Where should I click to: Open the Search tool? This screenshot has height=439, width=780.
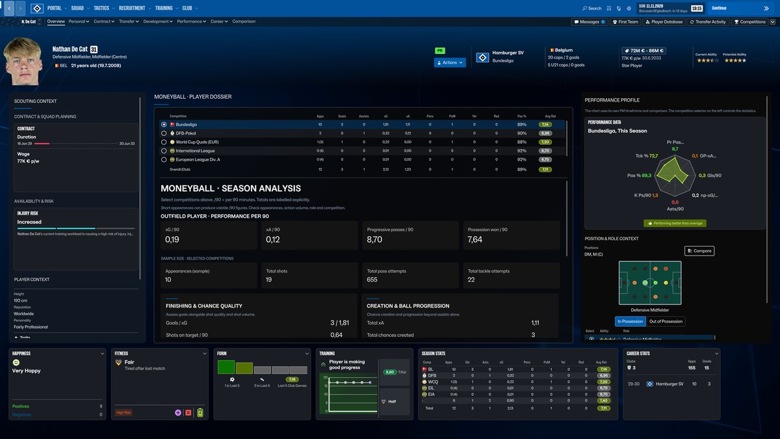point(591,8)
